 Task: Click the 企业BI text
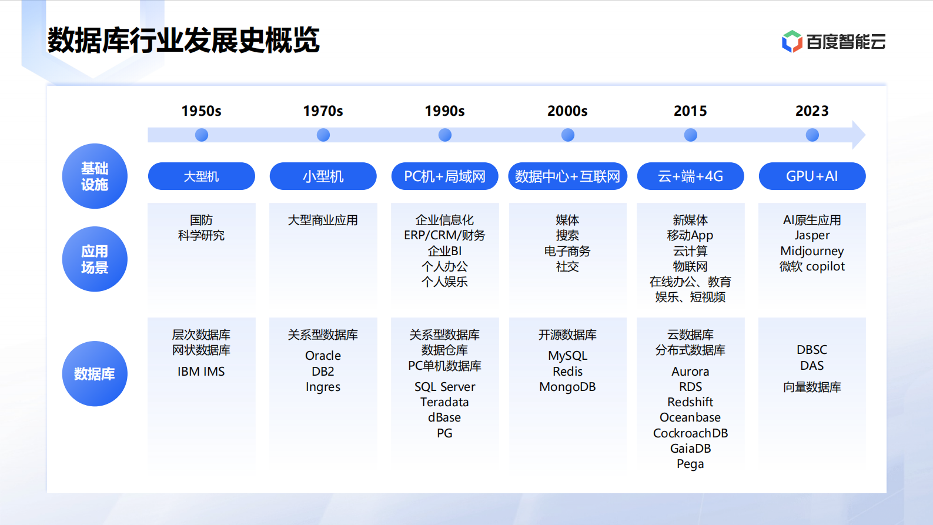click(x=445, y=251)
